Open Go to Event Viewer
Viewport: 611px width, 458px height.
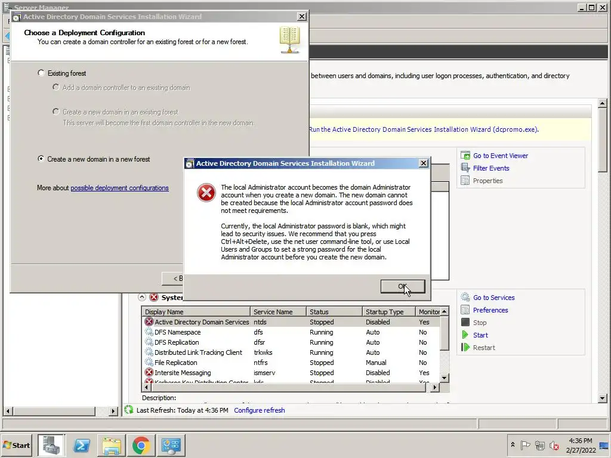click(501, 156)
